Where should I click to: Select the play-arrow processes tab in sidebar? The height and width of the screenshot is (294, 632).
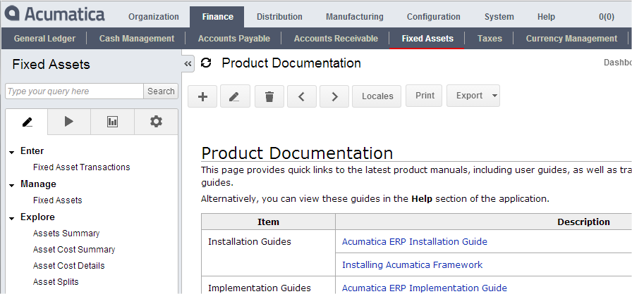(x=69, y=122)
